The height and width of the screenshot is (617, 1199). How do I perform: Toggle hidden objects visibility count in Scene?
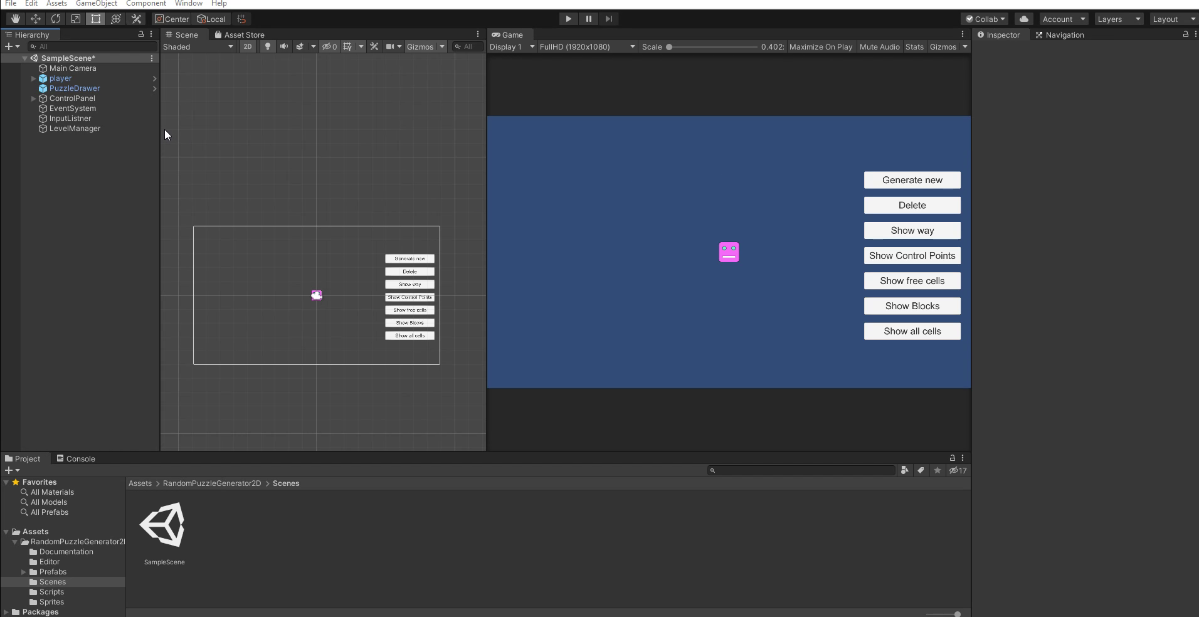point(330,46)
